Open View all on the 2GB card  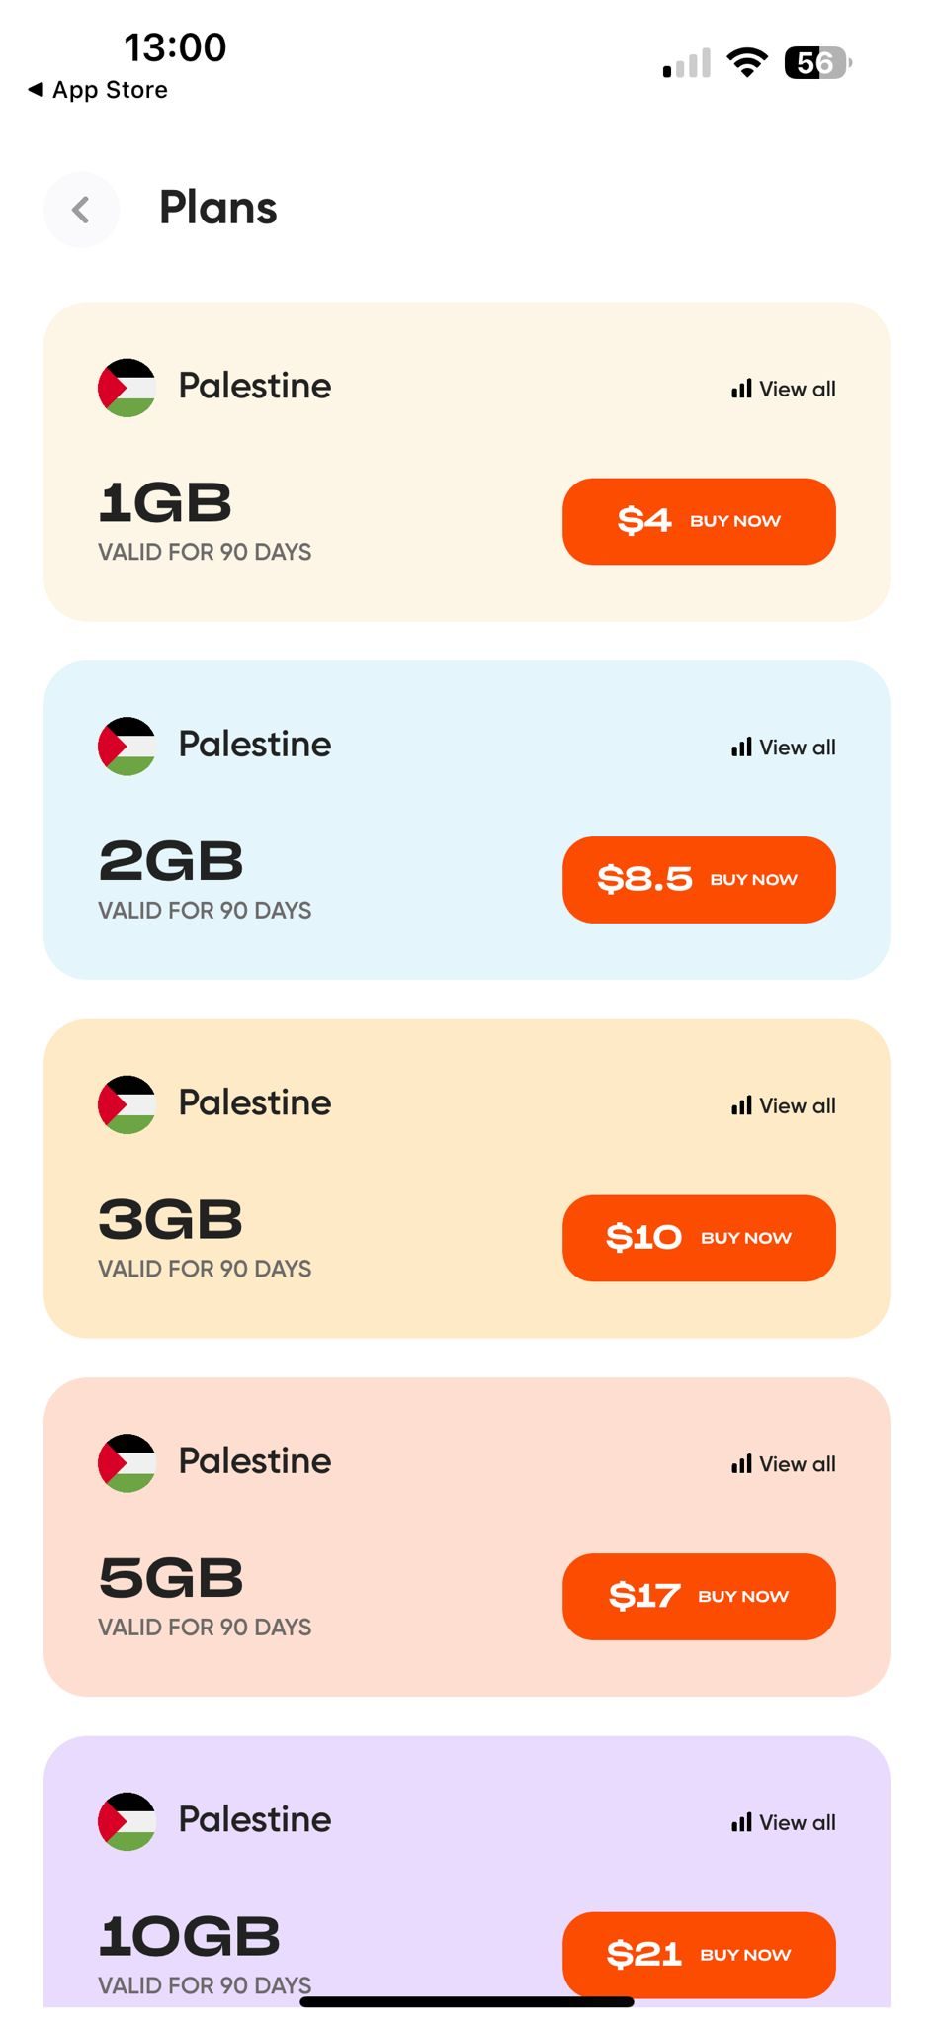coord(784,748)
